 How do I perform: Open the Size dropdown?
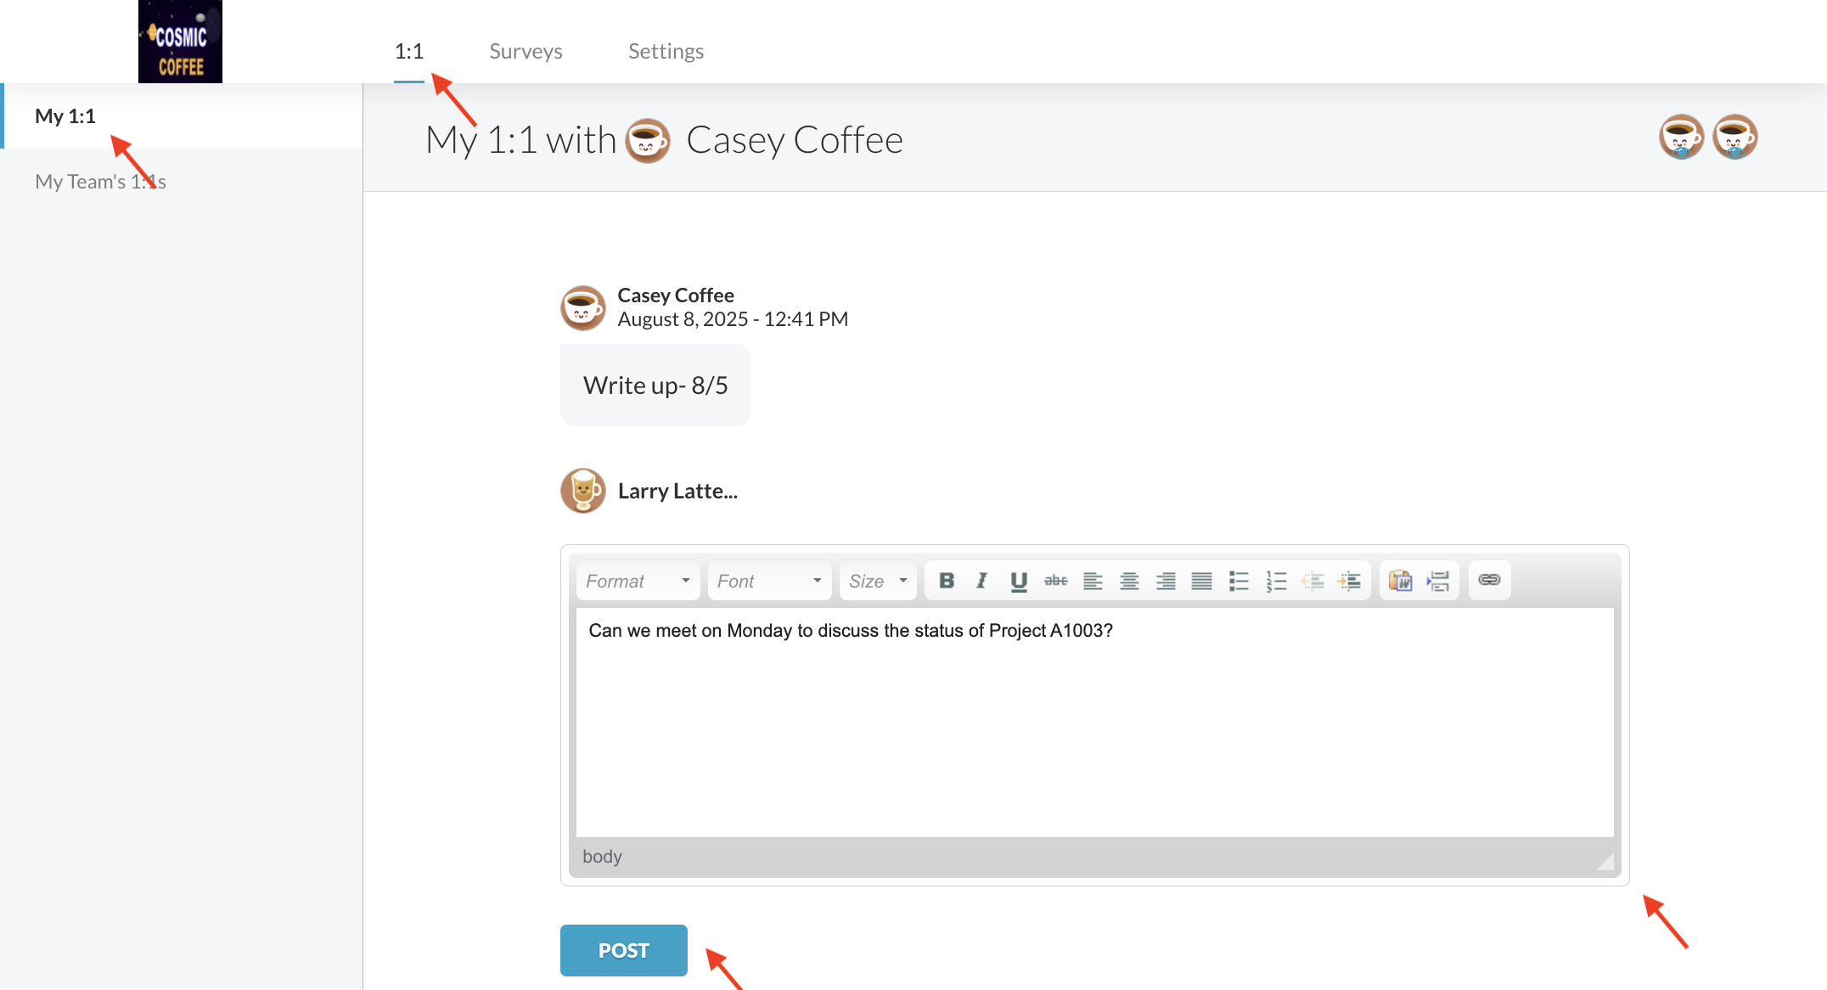pos(878,581)
